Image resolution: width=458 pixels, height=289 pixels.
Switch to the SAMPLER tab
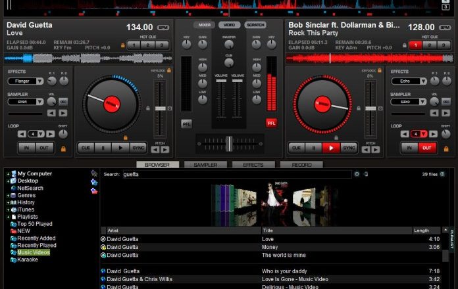pos(205,165)
